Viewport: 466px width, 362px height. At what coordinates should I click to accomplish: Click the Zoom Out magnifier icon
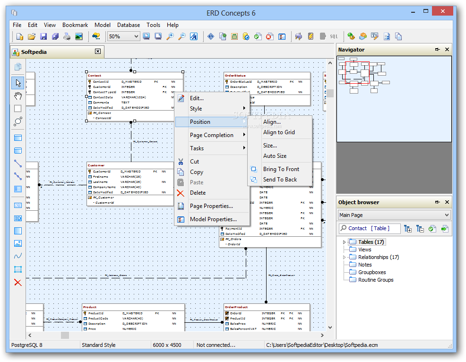(x=182, y=36)
